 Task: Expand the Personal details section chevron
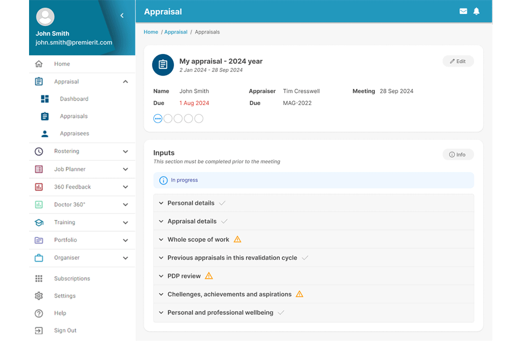pos(161,203)
